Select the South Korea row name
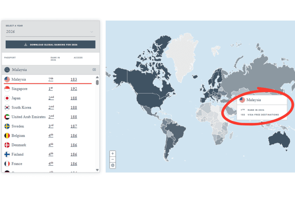The height and width of the screenshot is (197, 295). click(x=21, y=107)
